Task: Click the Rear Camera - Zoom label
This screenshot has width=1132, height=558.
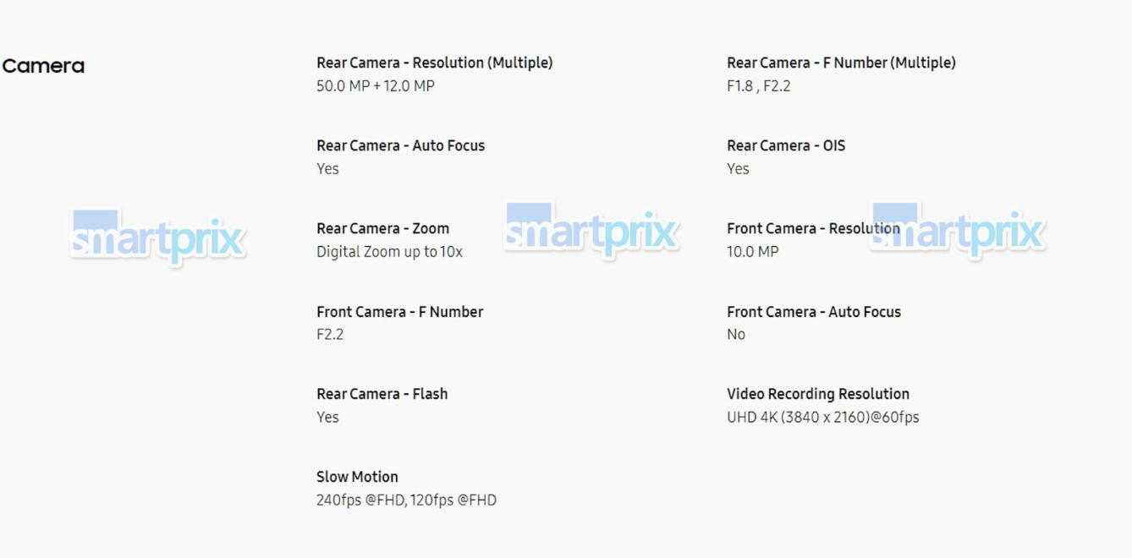Action: pyautogui.click(x=382, y=228)
